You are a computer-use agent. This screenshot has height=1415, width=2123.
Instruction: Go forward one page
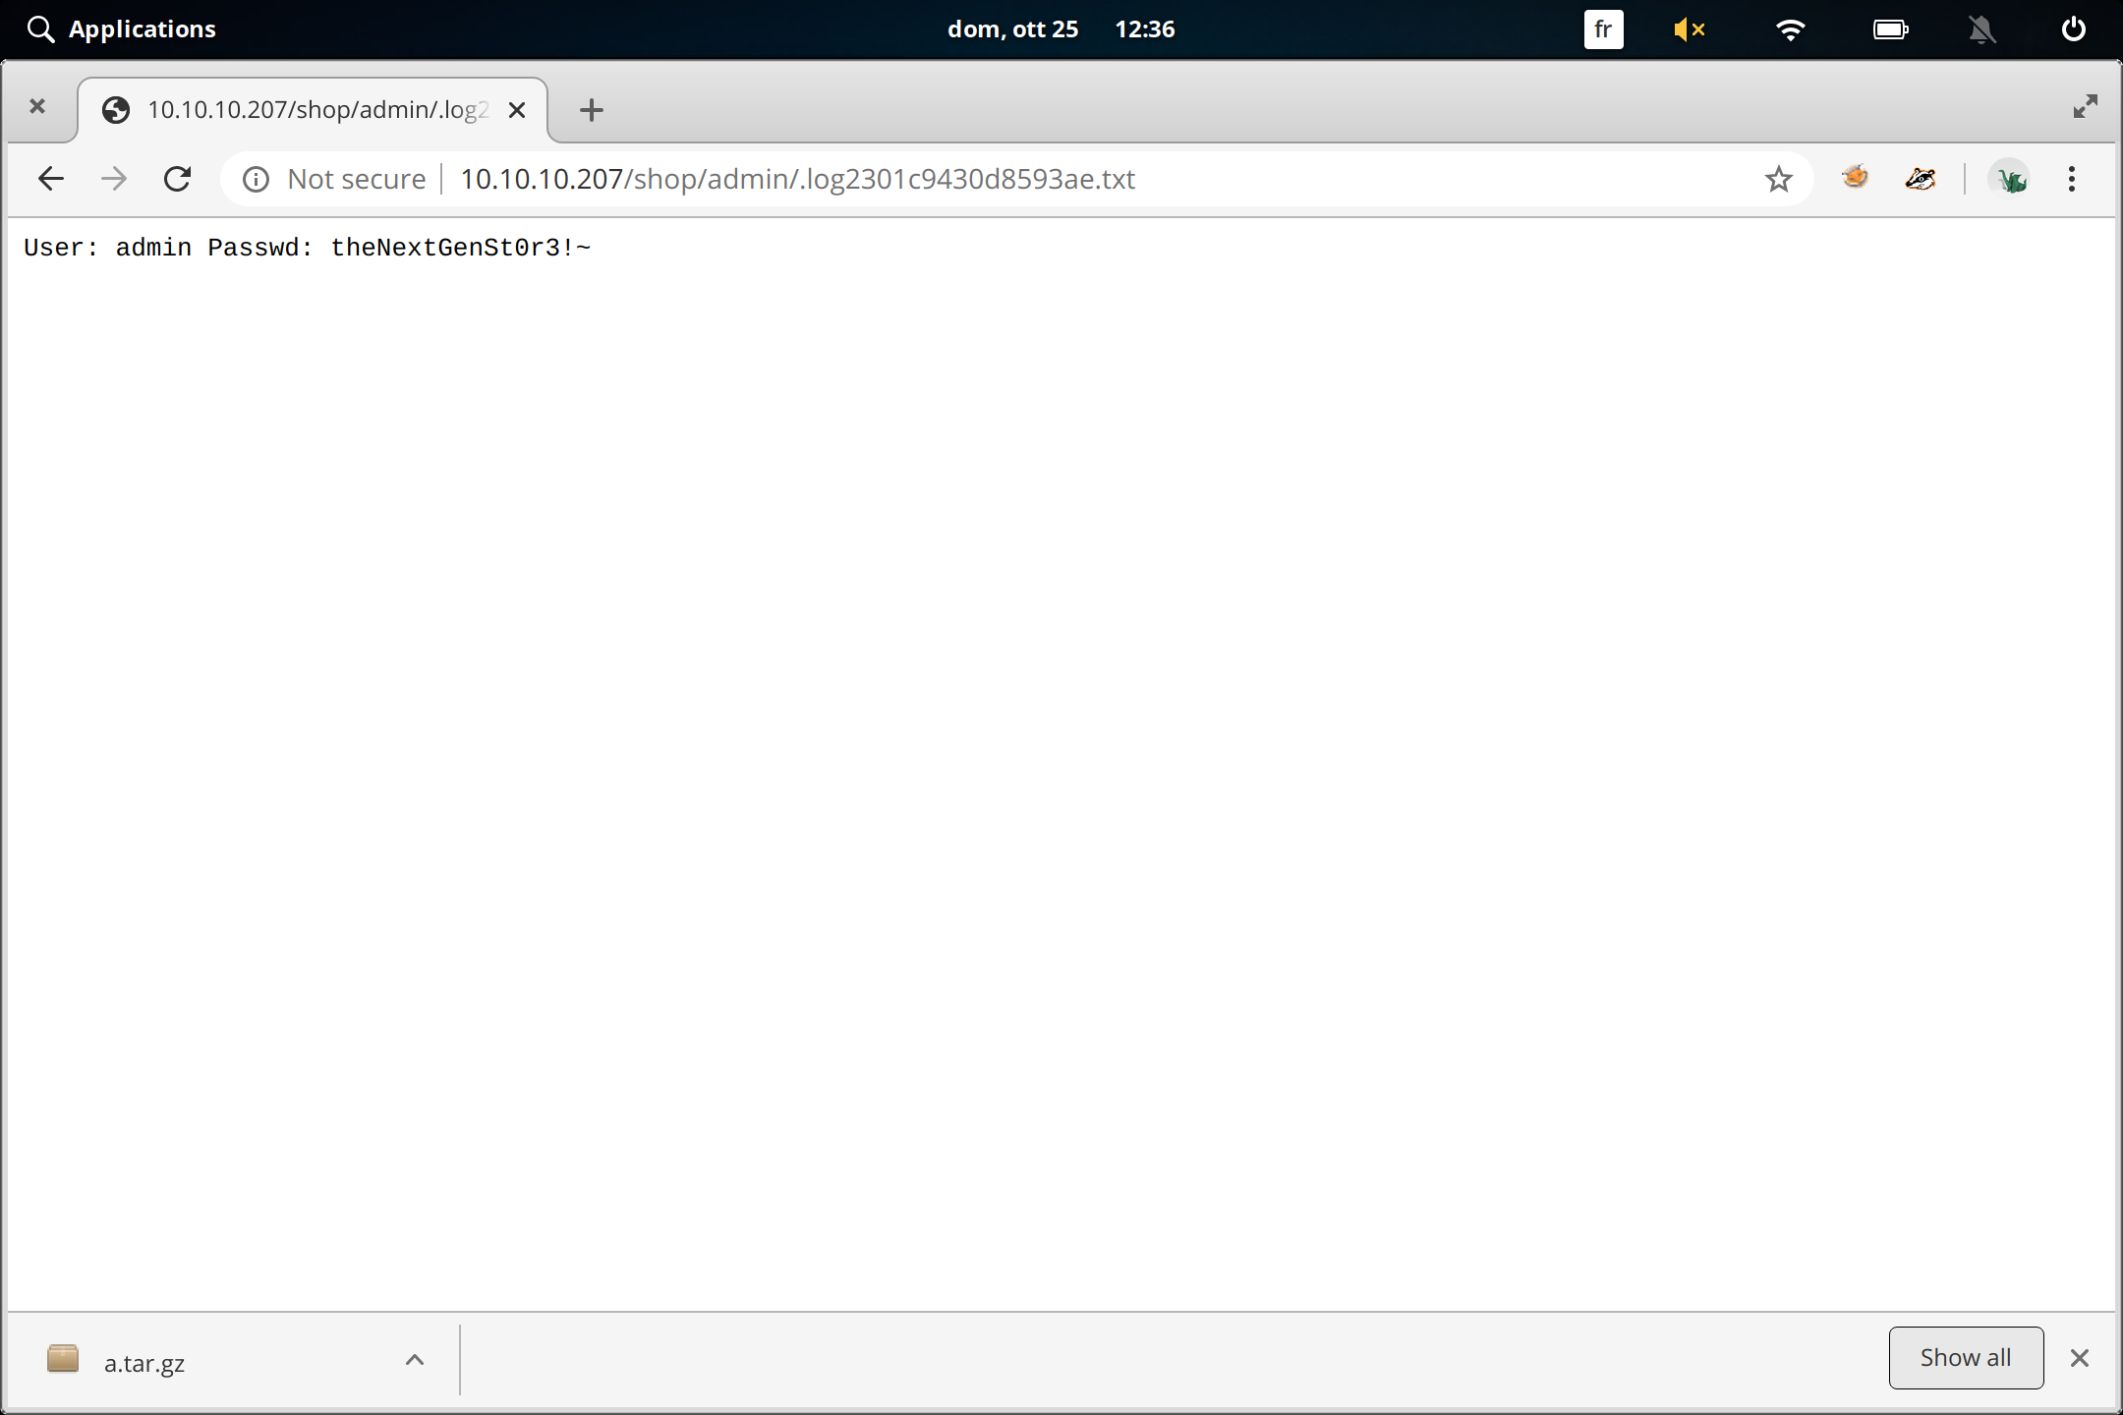114,178
